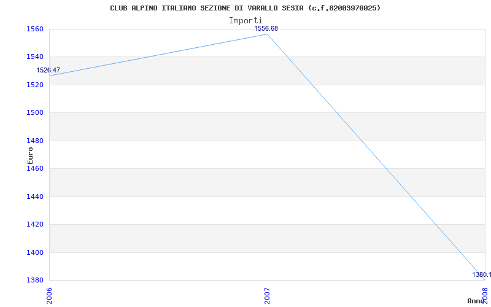This screenshot has height=307, width=491.
Task: Select the 1556.68 data point label
Action: [266, 28]
